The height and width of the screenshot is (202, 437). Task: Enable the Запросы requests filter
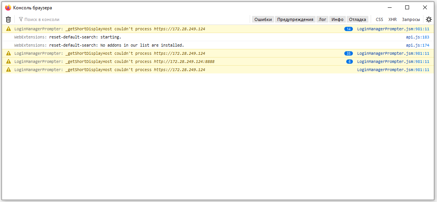tap(411, 19)
